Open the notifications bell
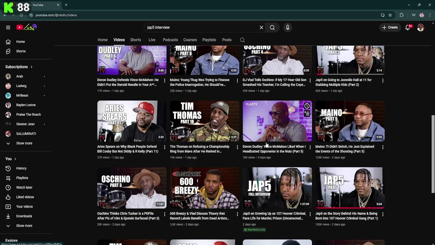Screen dimensions: 435x245 click(407, 28)
